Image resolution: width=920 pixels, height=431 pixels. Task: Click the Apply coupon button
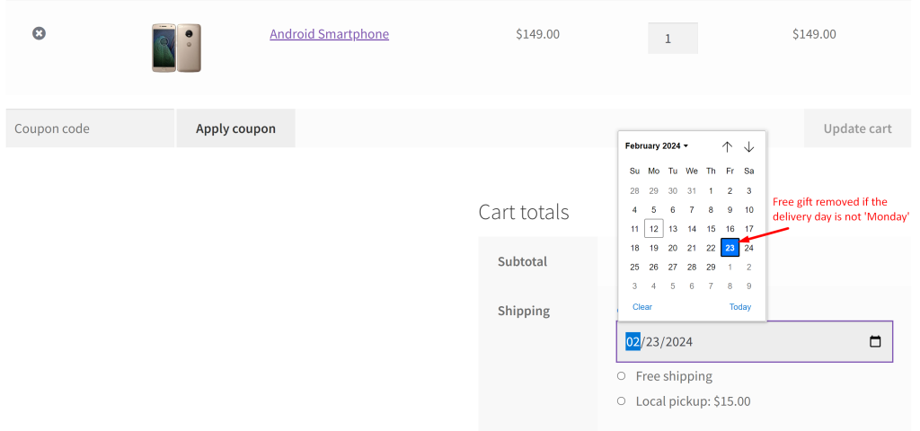point(236,128)
